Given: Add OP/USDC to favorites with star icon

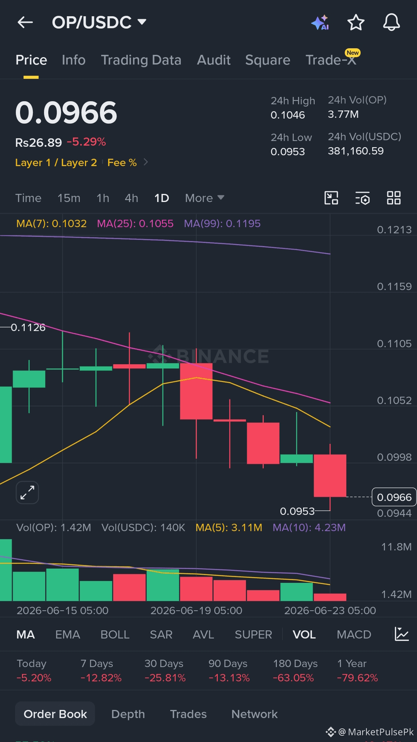Looking at the screenshot, I should point(356,22).
